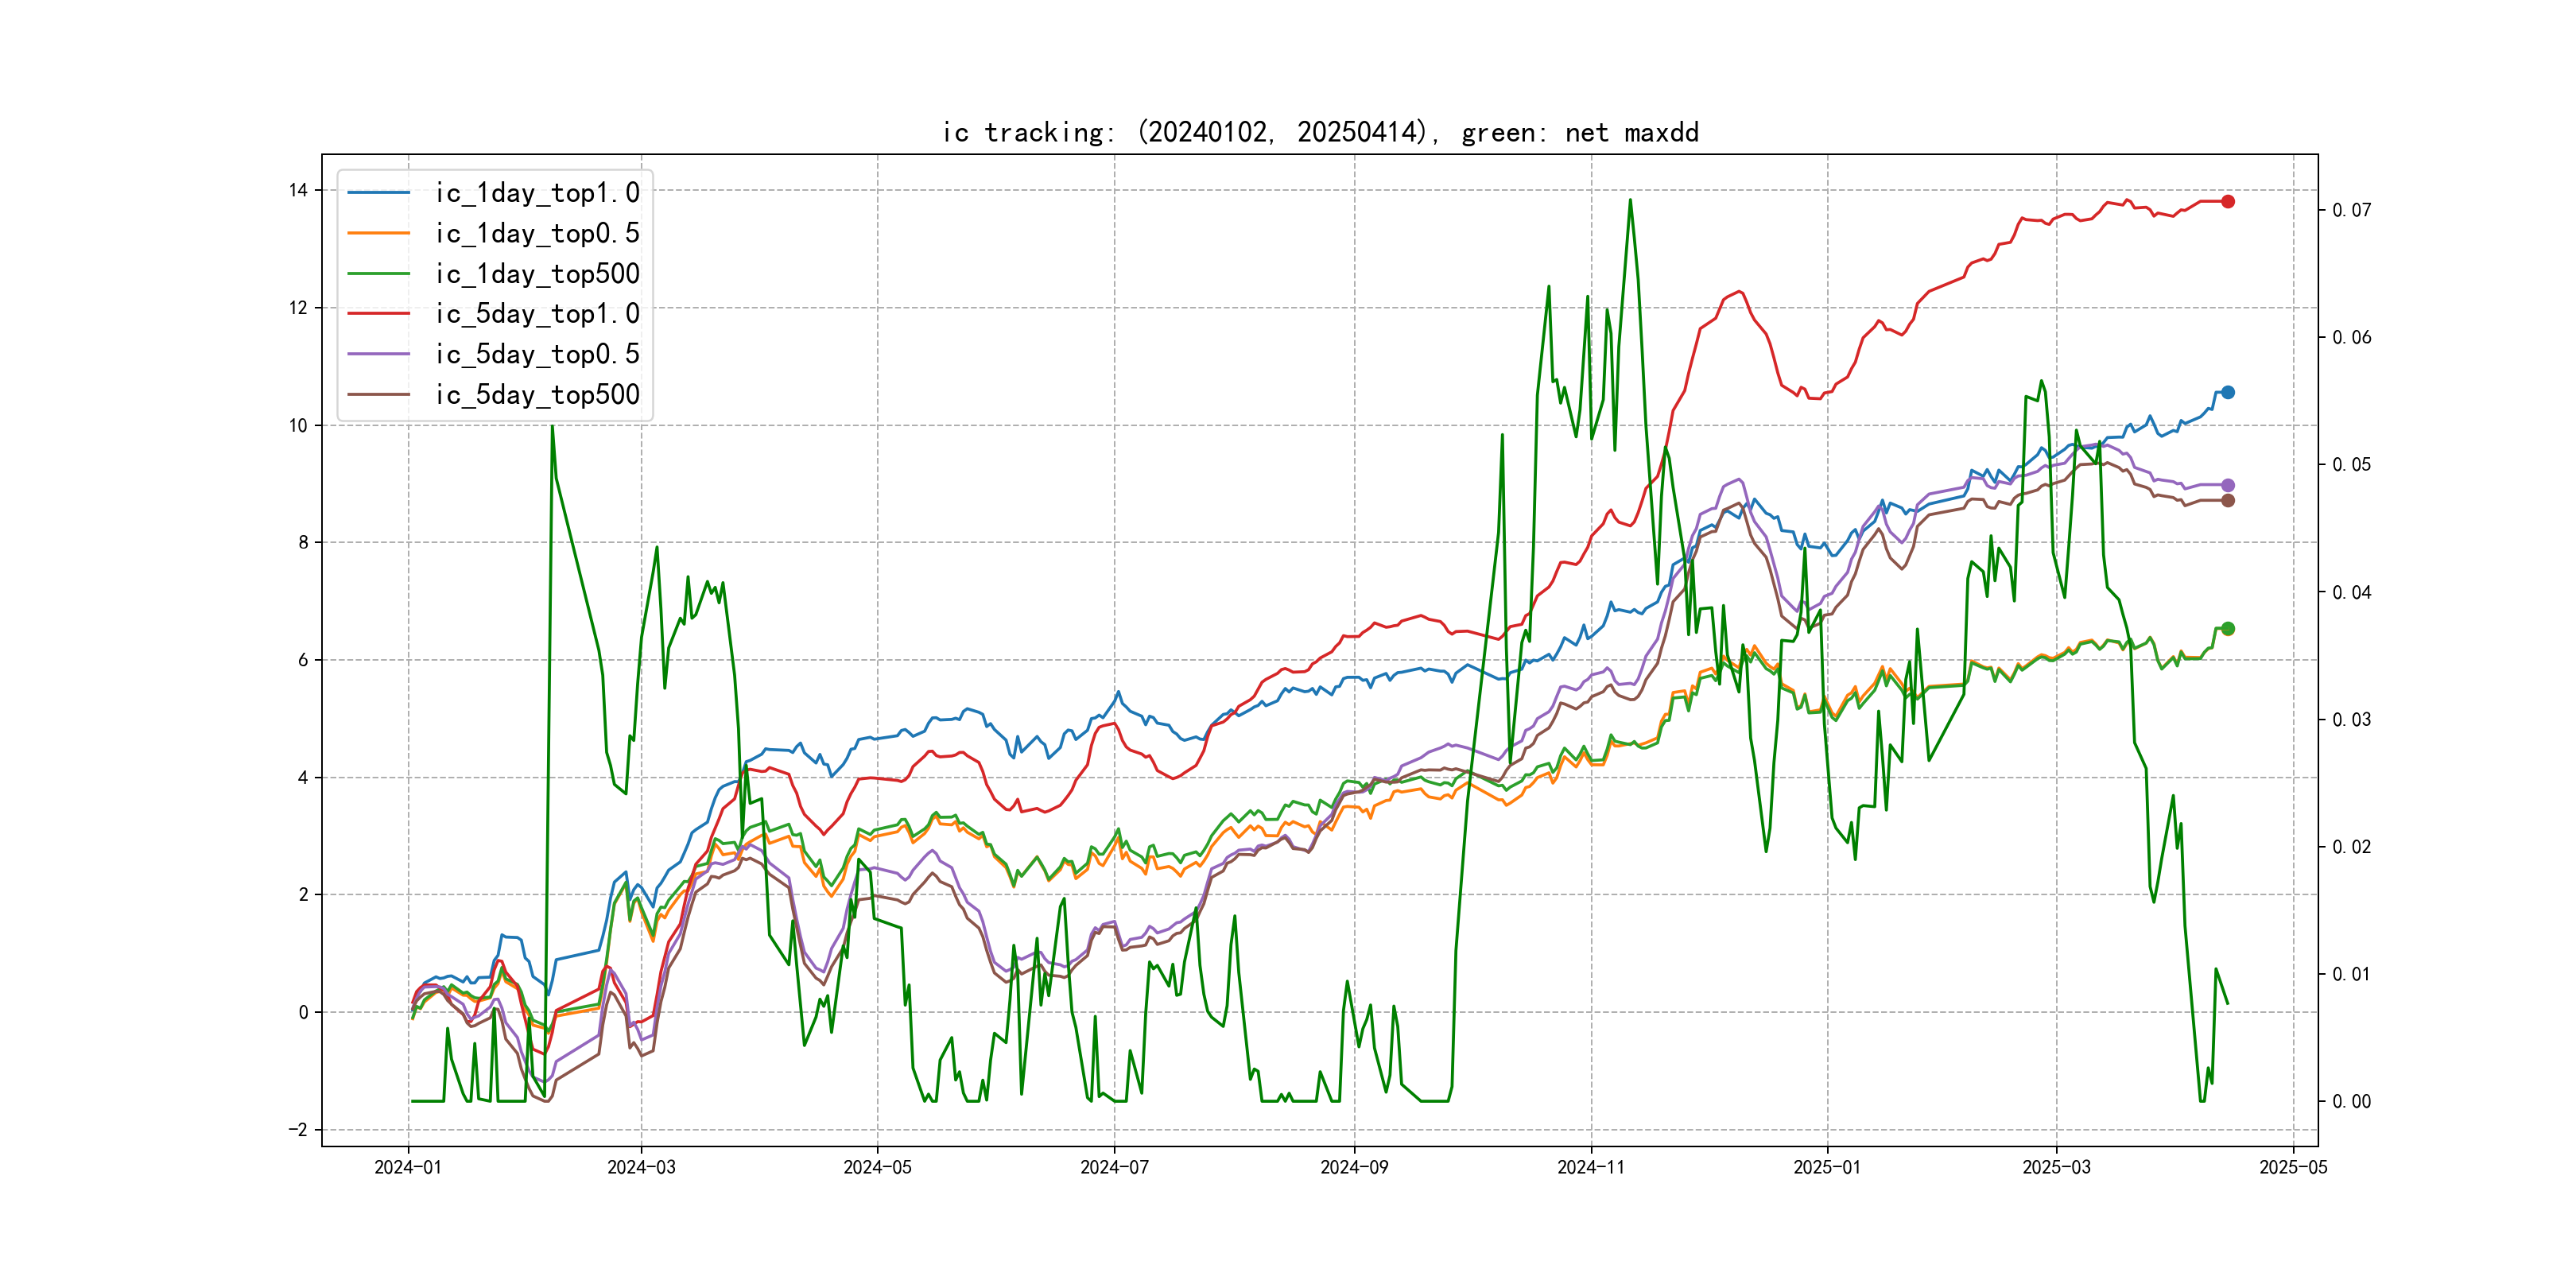Click the x-axis label 2024-11

1590,1167
